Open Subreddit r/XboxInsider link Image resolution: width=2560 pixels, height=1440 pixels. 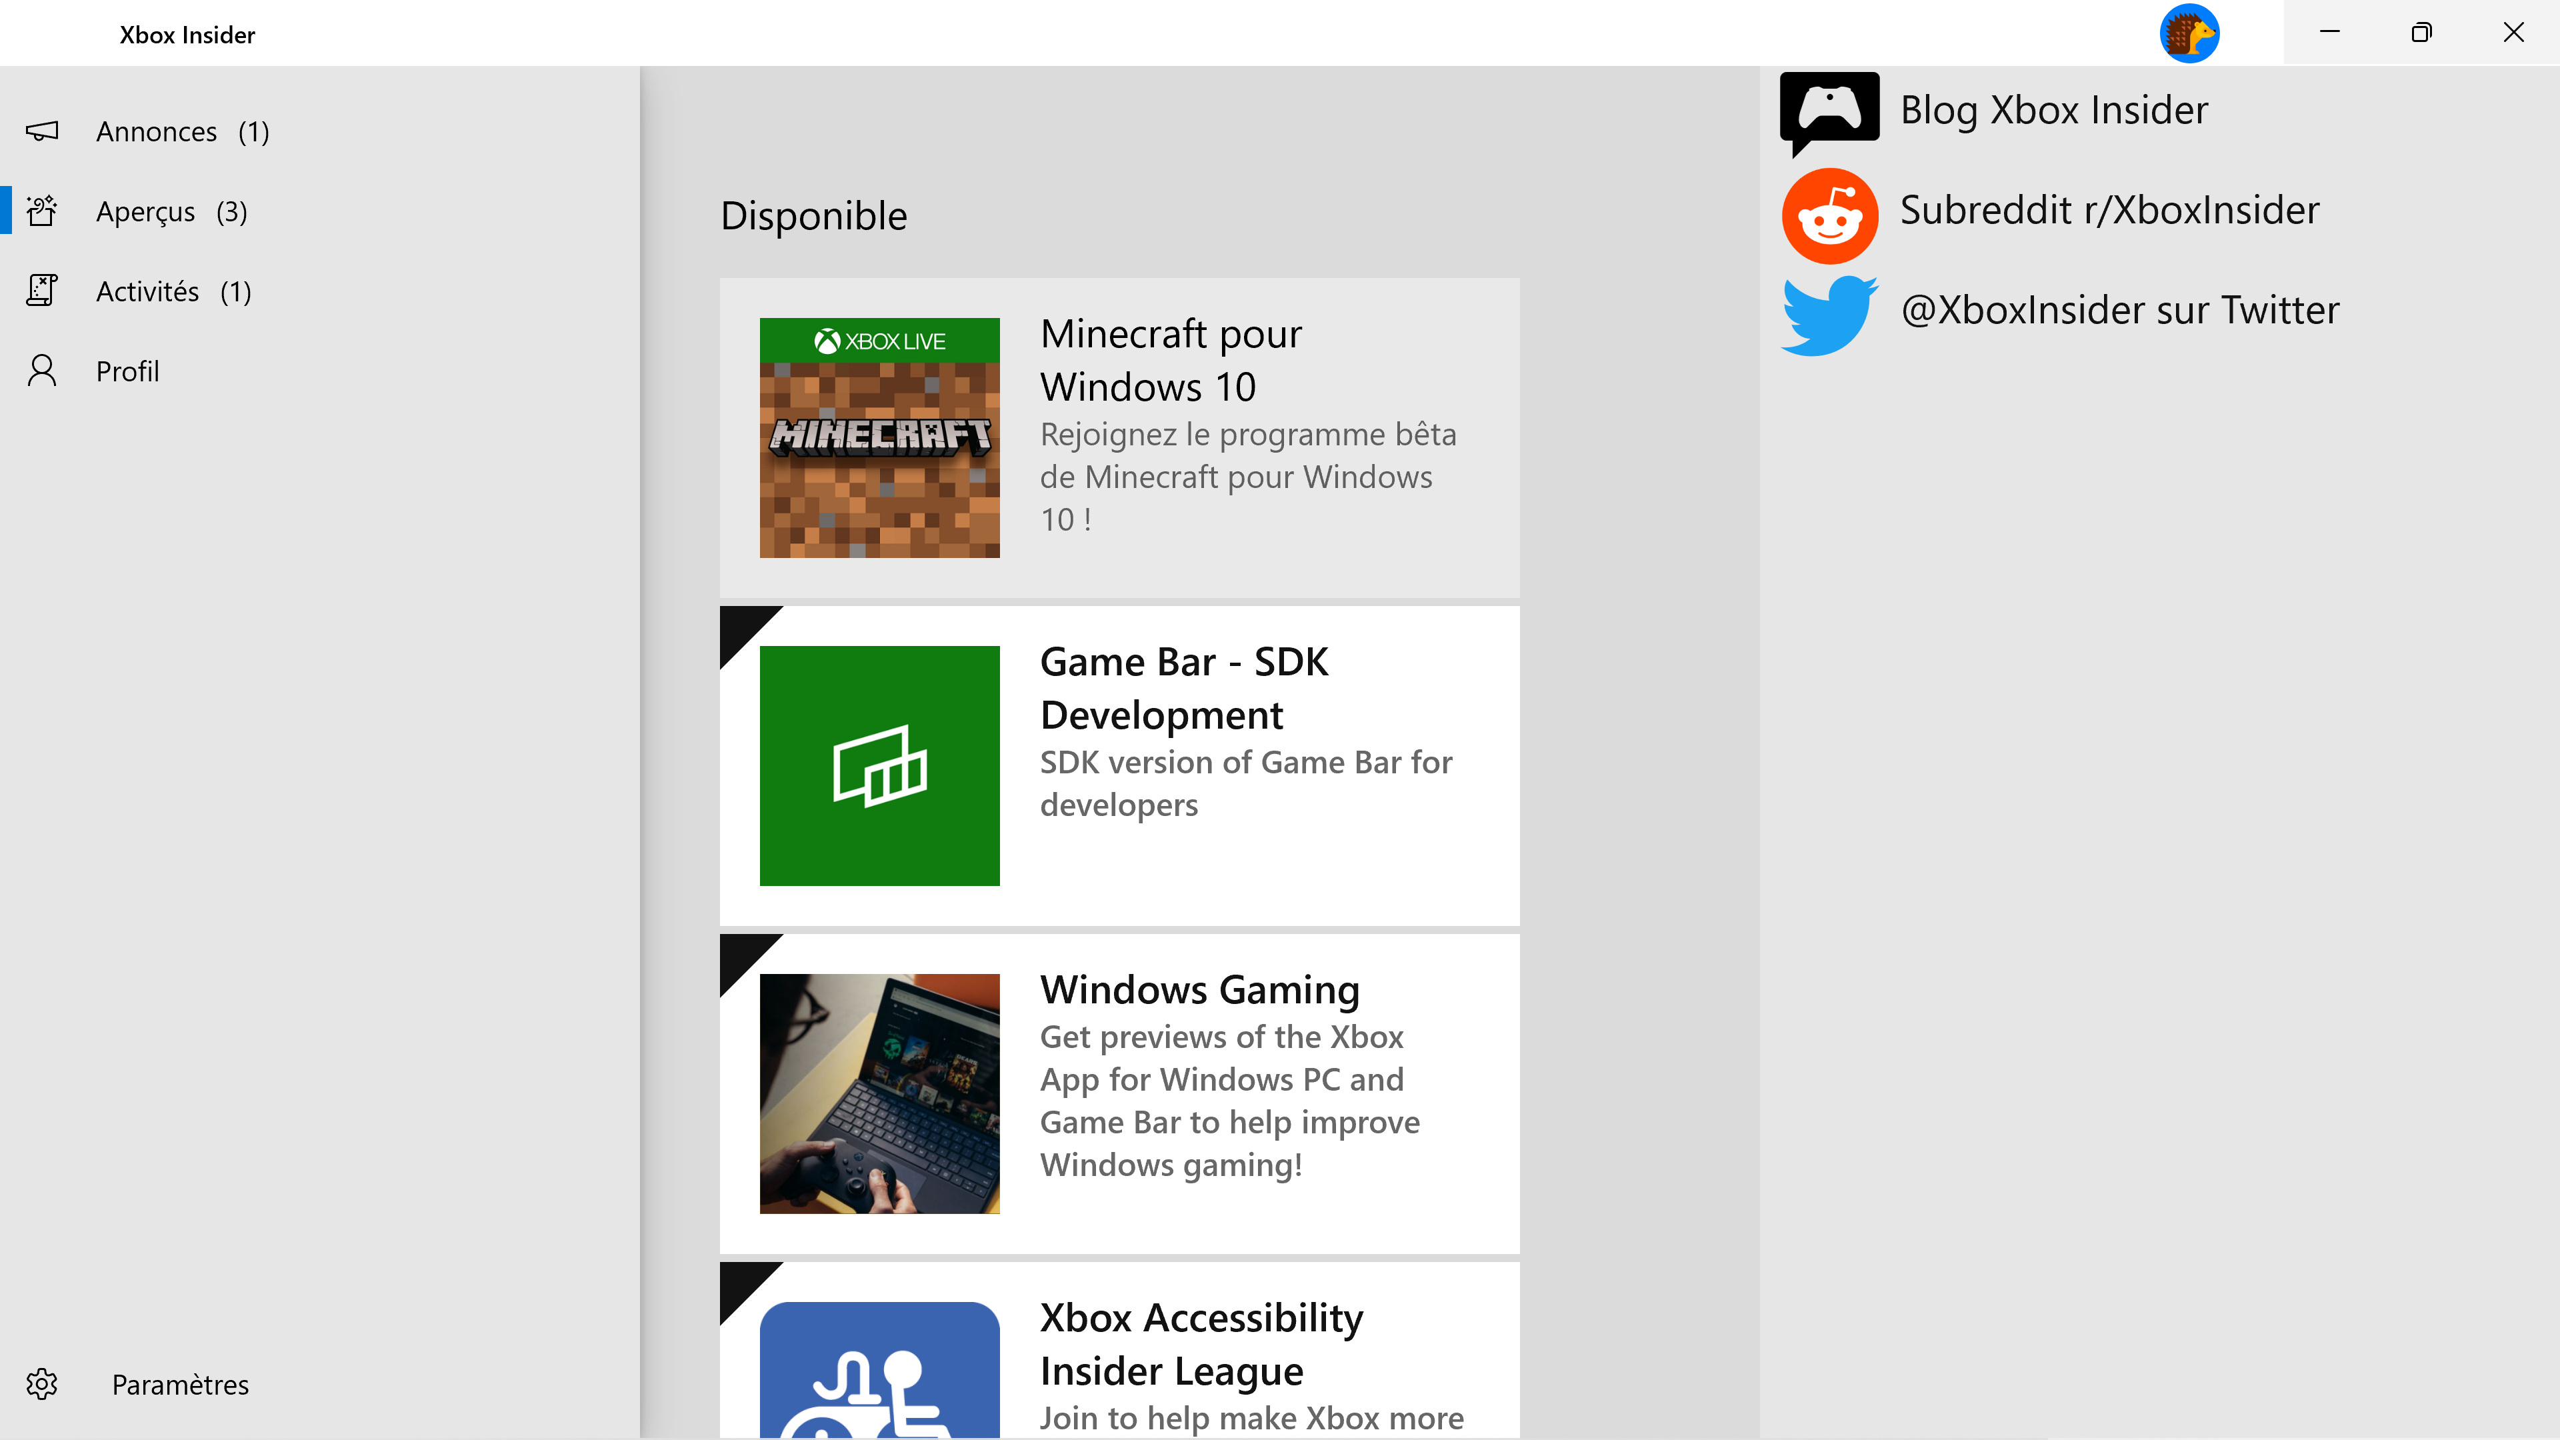click(2109, 211)
